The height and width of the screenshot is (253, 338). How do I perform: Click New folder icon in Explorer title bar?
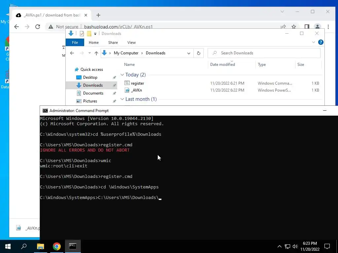point(89,34)
